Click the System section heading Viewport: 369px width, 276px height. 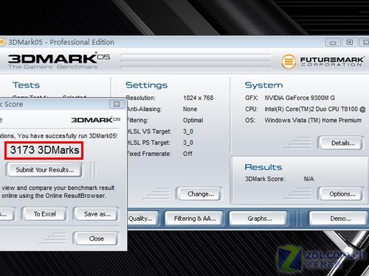pos(263,85)
